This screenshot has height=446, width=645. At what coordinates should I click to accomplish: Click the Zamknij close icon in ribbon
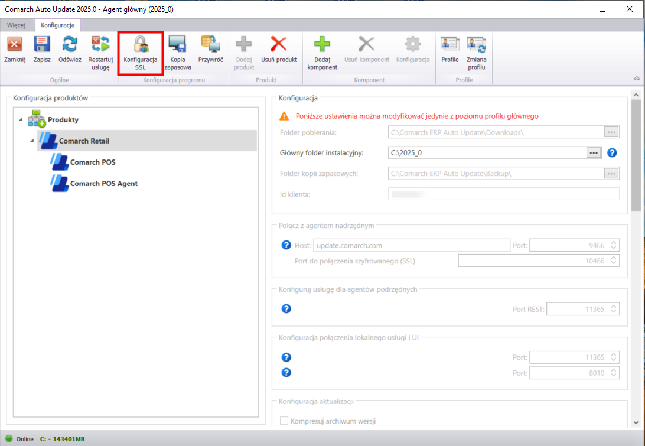[15, 44]
